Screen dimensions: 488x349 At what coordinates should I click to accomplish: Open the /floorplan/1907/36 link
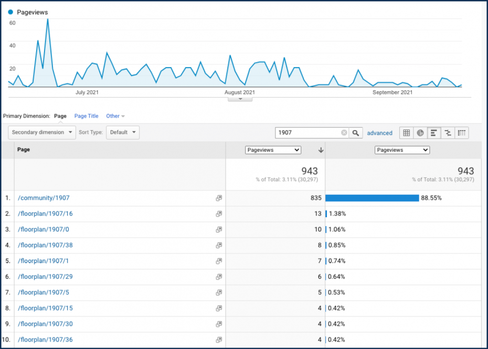click(x=45, y=340)
